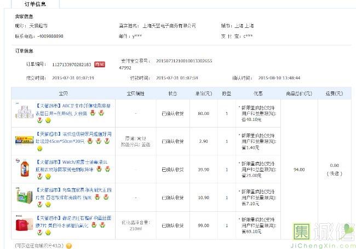Click the yellow service badge under garbage bag item
Image resolution: width=356 pixels, height=249 pixels.
tap(40, 148)
